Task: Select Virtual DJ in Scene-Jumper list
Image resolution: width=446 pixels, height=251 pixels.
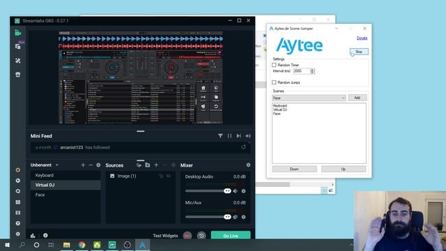Action: pyautogui.click(x=280, y=109)
